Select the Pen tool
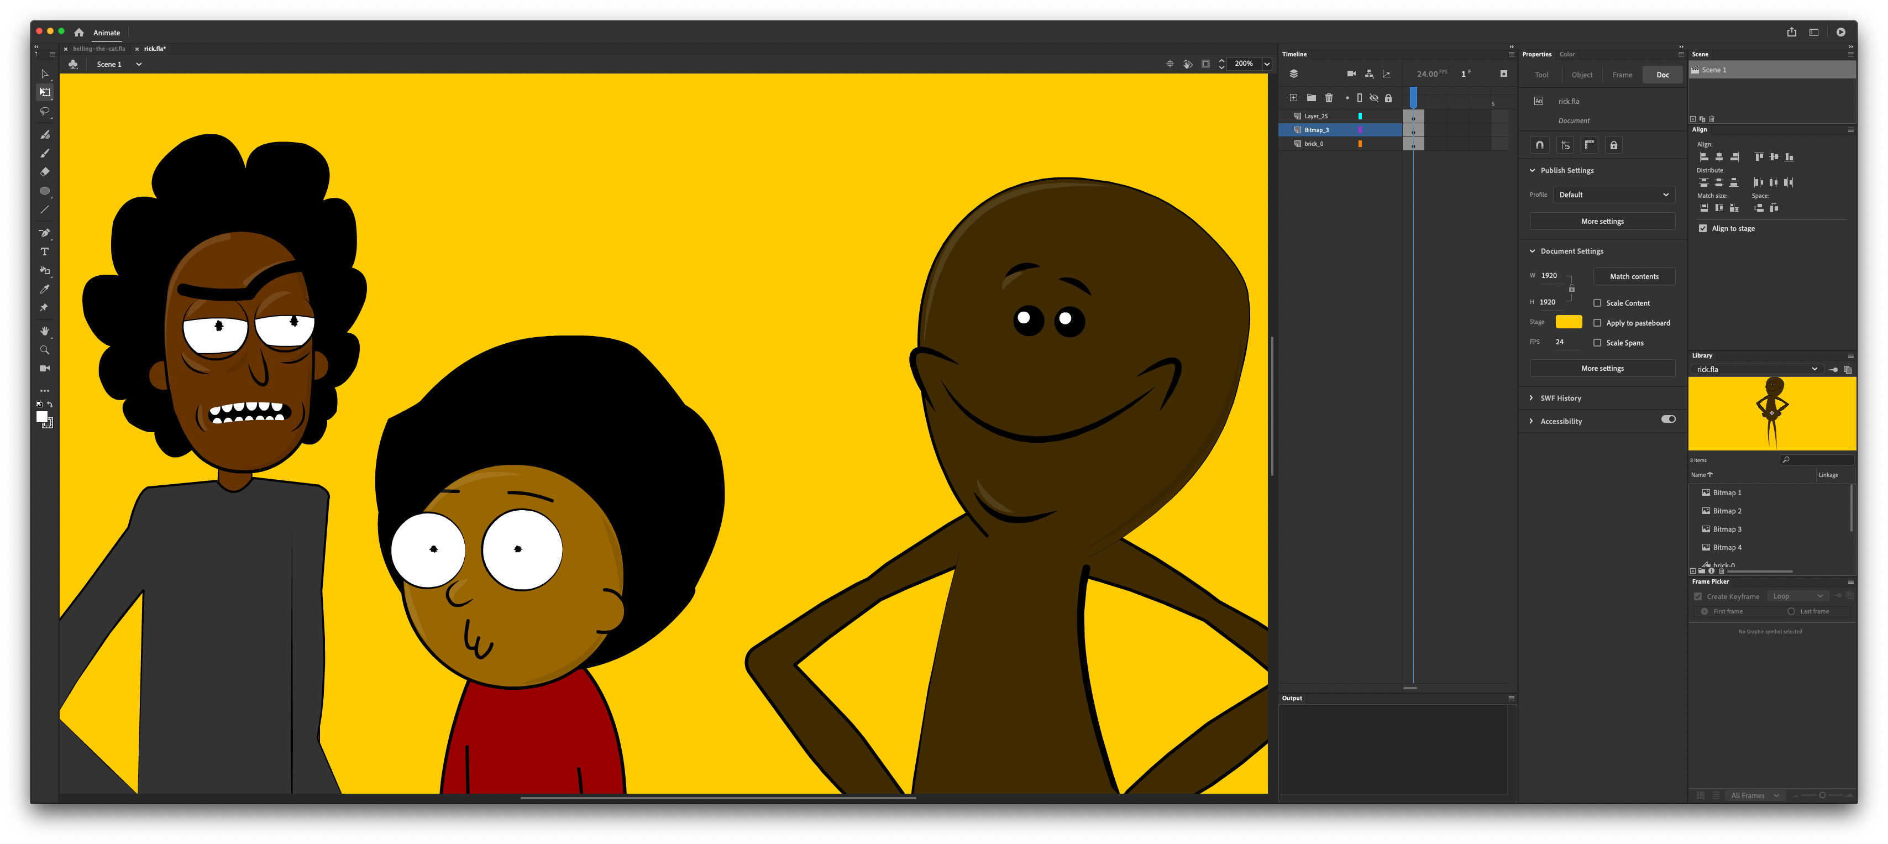The image size is (1888, 844). click(45, 233)
